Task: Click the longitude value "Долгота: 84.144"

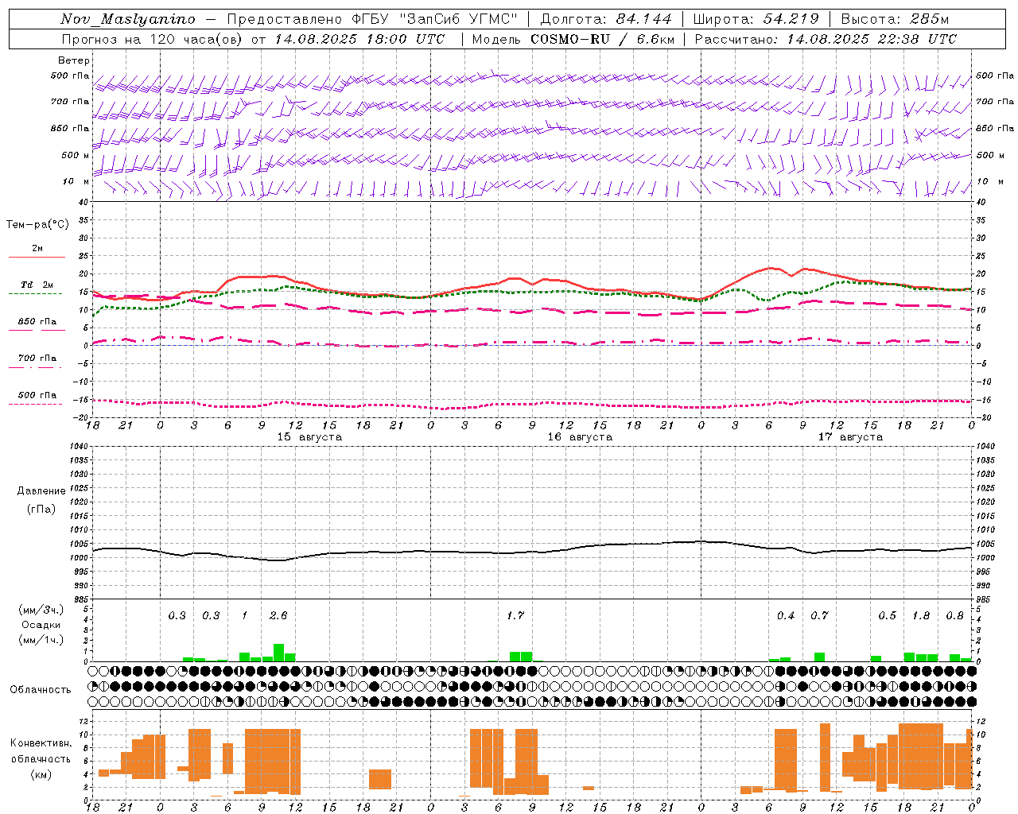Action: (x=606, y=19)
